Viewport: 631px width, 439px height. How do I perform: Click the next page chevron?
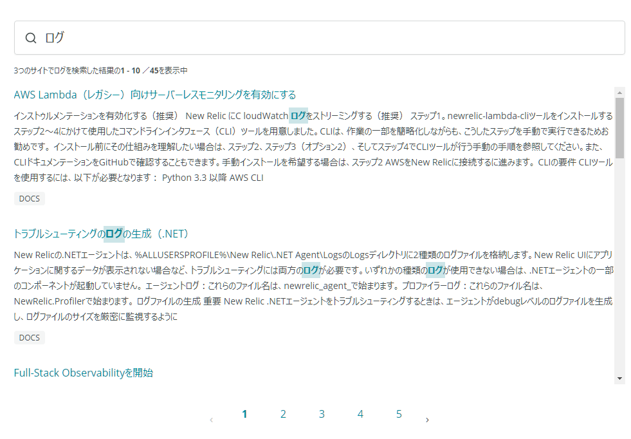(427, 420)
